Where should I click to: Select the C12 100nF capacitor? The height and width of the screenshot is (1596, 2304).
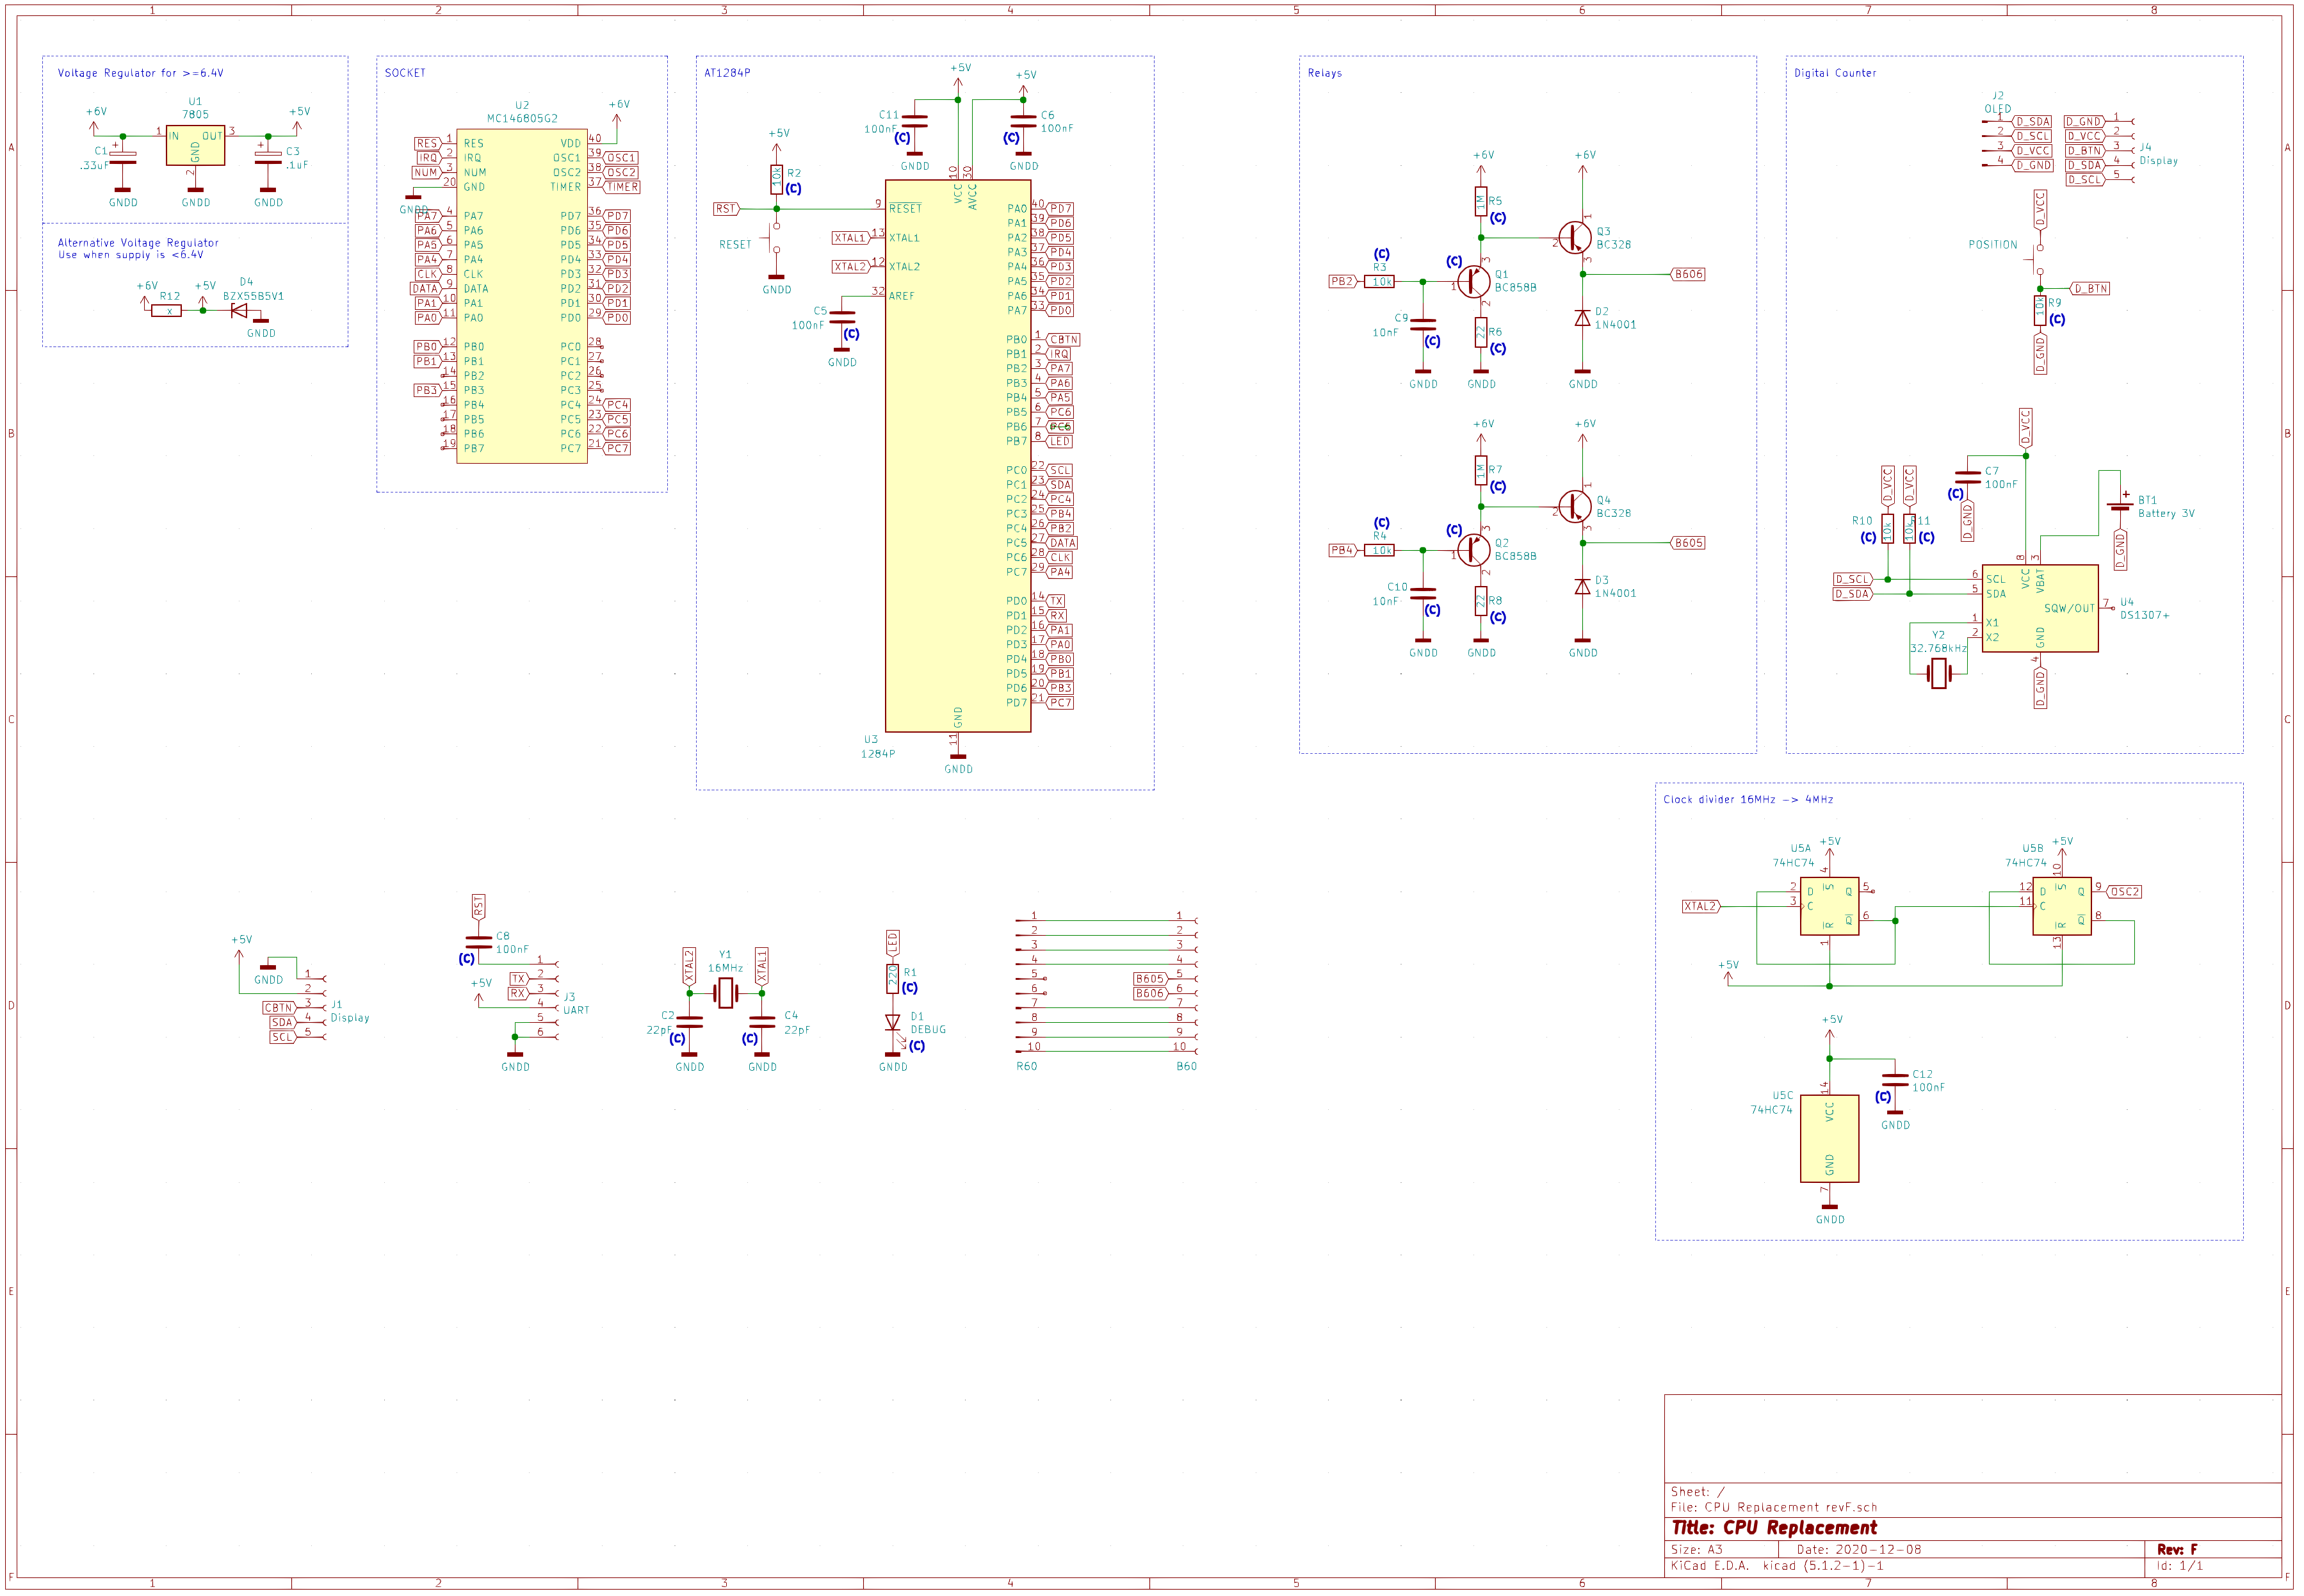tap(1895, 1081)
